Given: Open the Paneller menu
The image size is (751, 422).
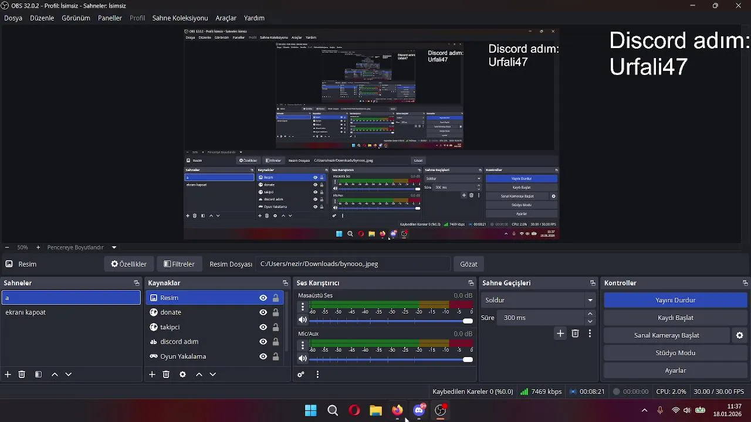Looking at the screenshot, I should pyautogui.click(x=110, y=18).
